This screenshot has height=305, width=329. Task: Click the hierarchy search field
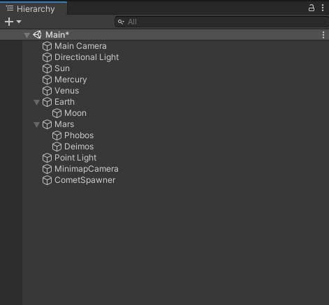pos(221,22)
